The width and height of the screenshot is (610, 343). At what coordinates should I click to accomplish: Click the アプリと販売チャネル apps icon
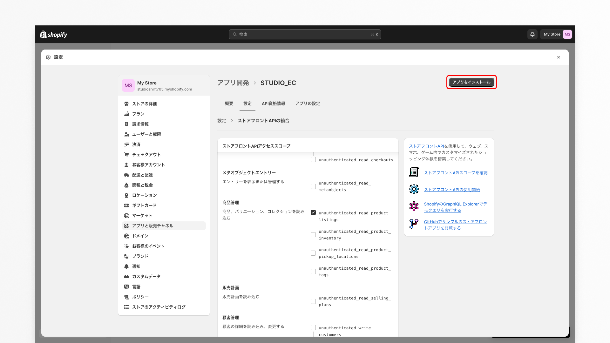[126, 226]
